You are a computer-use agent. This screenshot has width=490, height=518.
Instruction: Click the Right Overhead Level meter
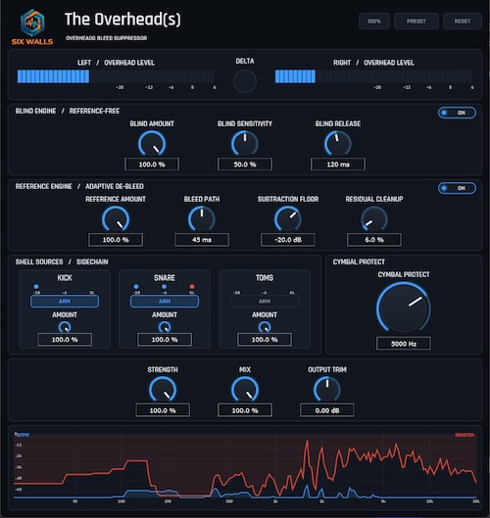tap(373, 76)
